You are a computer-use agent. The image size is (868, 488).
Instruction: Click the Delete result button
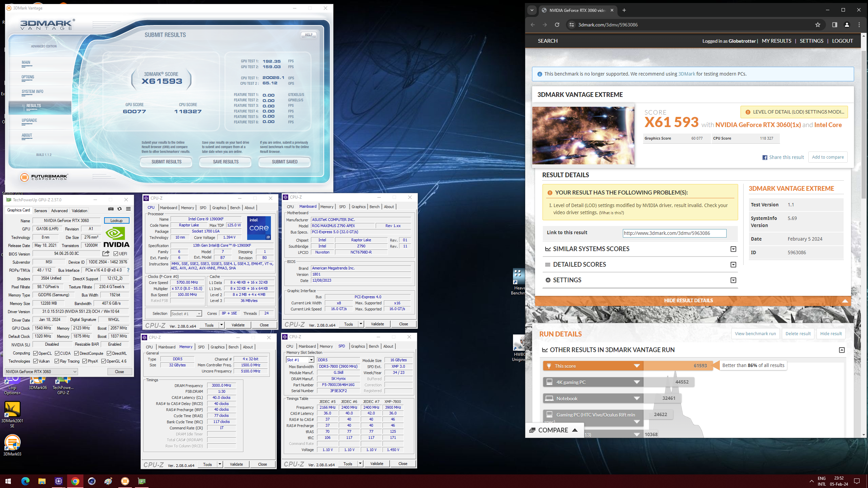798,334
